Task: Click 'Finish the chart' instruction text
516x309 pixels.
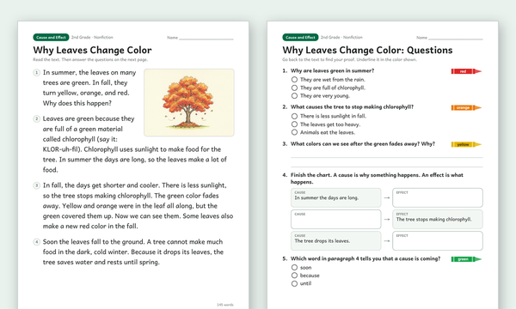Action: coord(377,179)
